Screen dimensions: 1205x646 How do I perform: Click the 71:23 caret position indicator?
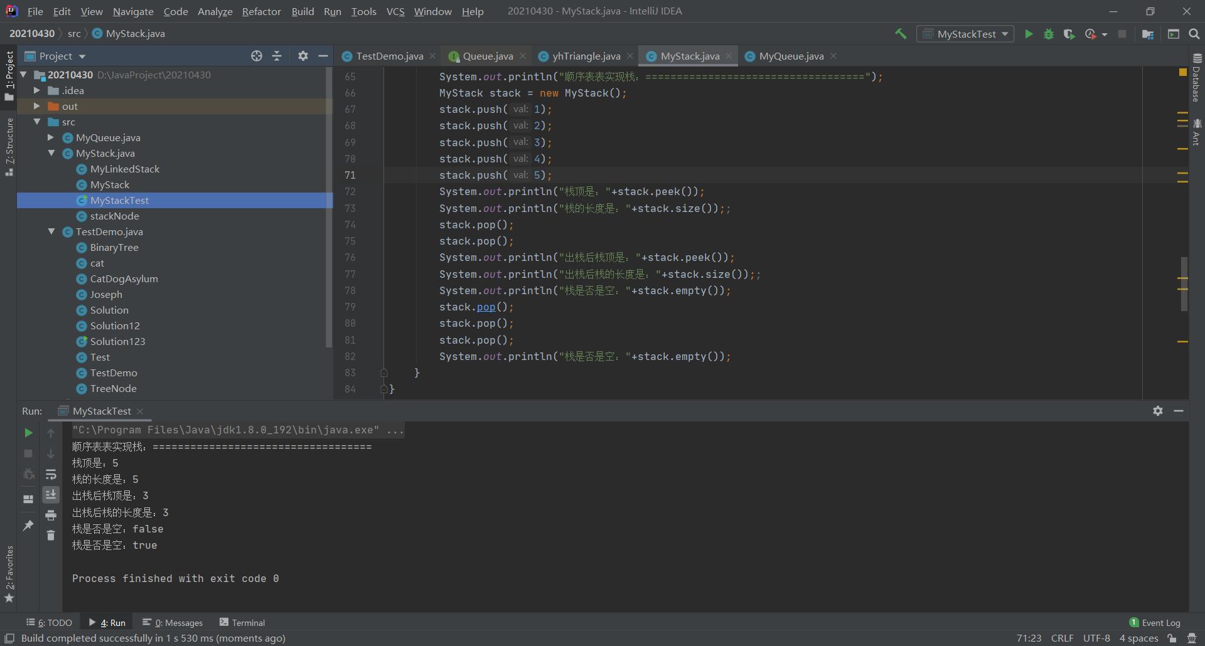point(1029,638)
